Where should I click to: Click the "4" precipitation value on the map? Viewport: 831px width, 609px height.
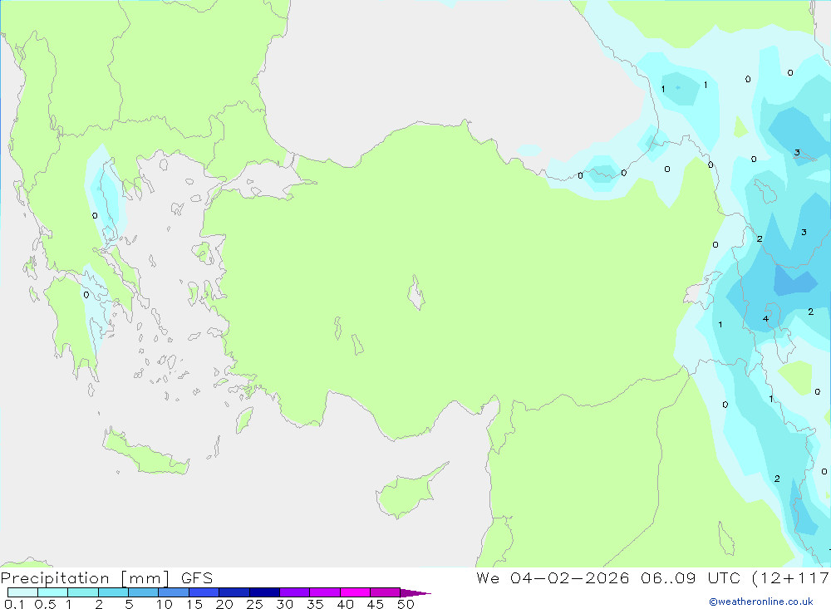[x=765, y=318]
